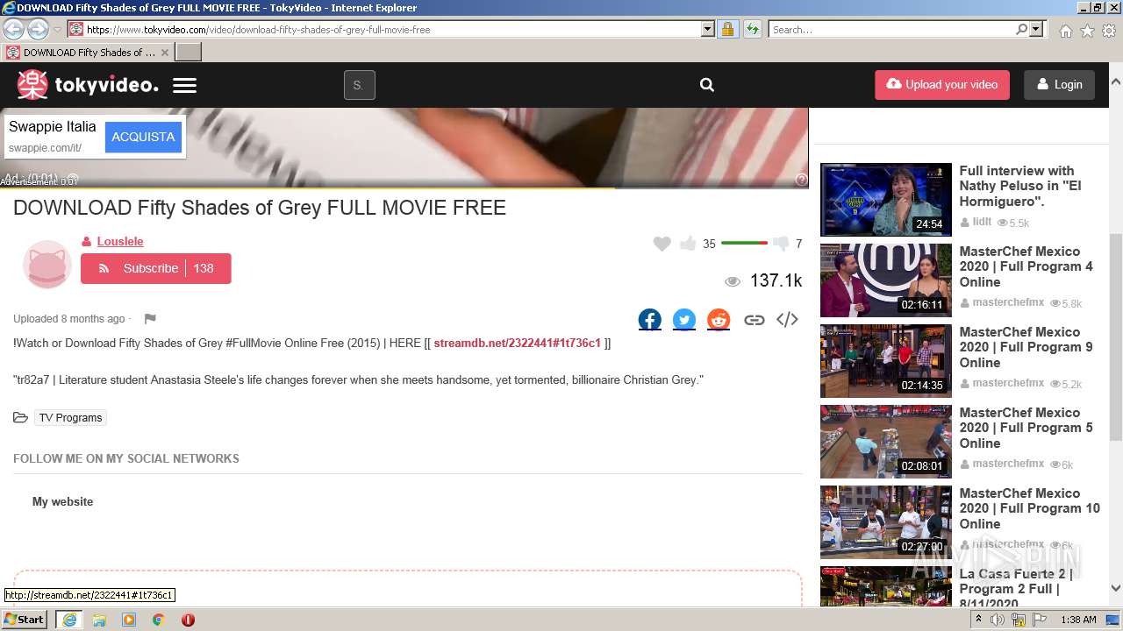Viewport: 1123px width, 631px height.
Task: Open Internet Explorer in taskbar
Action: [69, 620]
